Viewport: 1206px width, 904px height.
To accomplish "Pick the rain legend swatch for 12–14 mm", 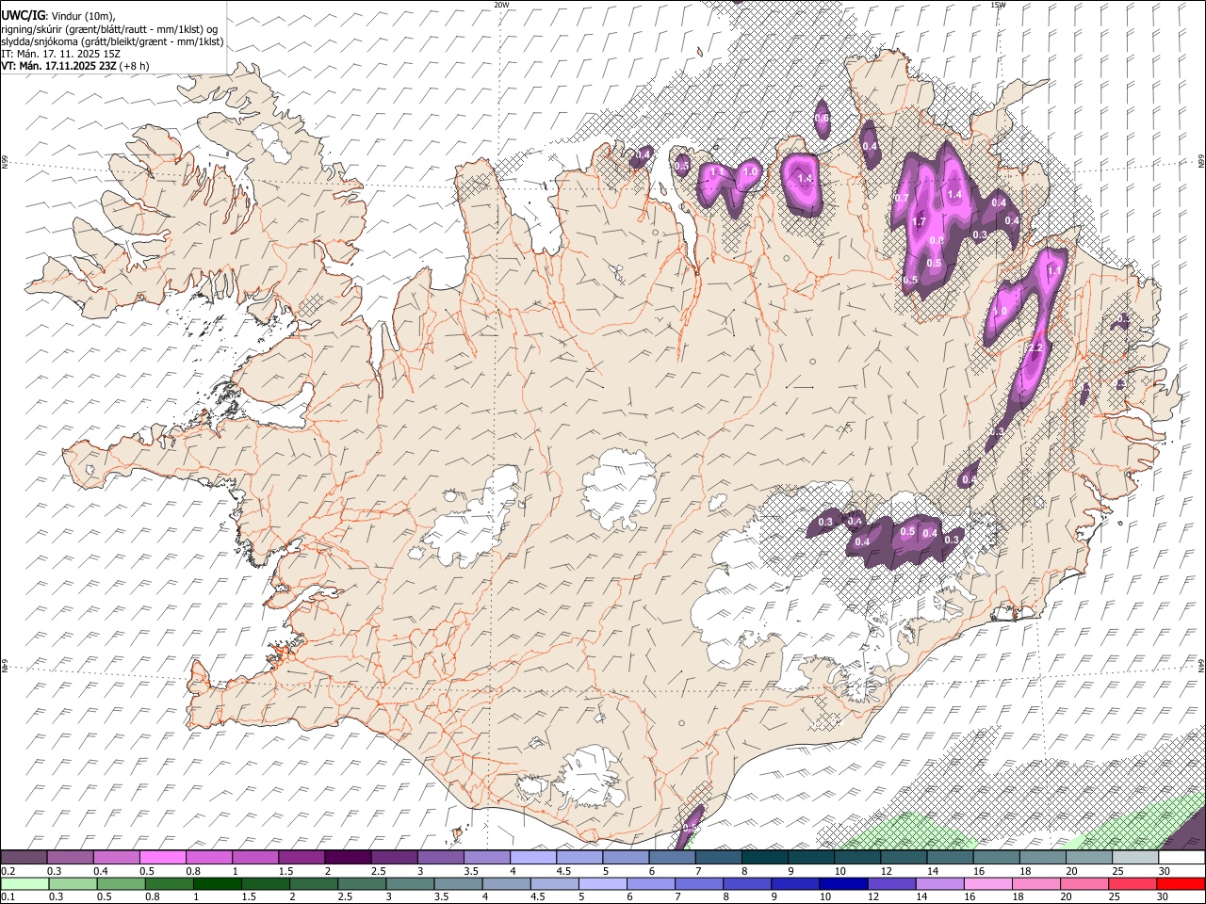I will [x=892, y=883].
